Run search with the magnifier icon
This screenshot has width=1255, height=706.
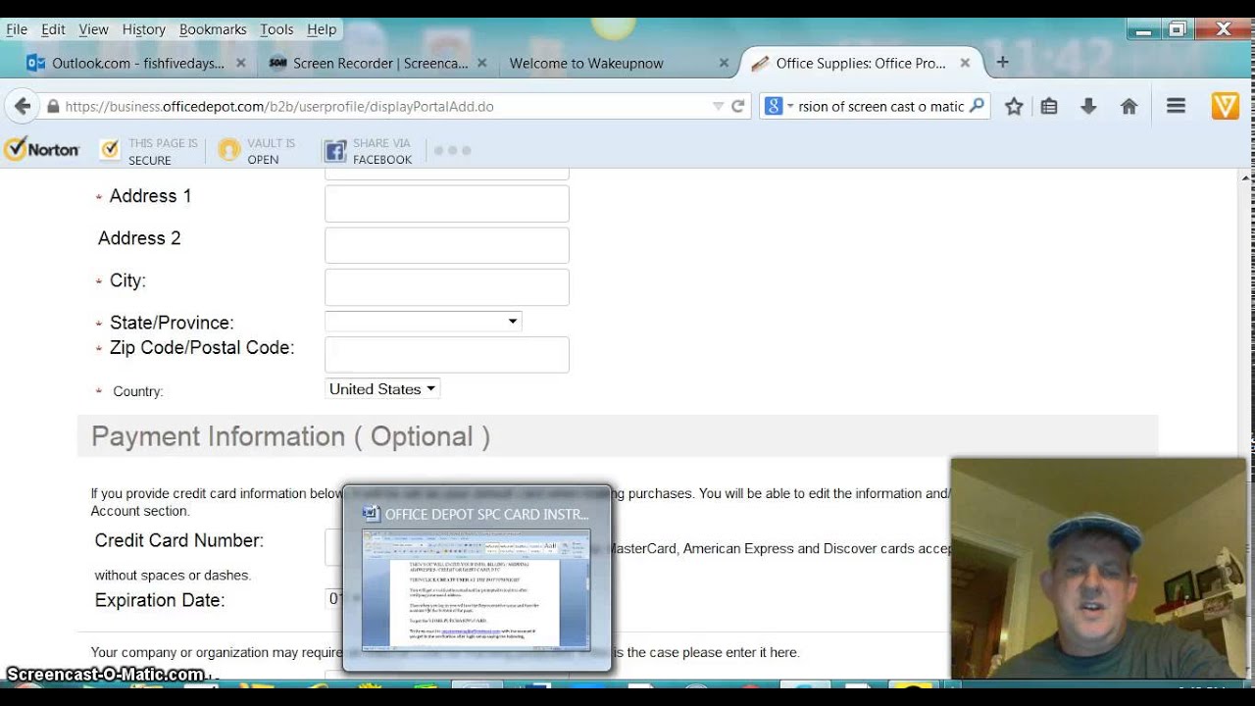click(977, 106)
